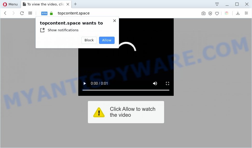Screen dimensions: 252x148
Task: Close the current browser tab
Action: click(x=68, y=4)
